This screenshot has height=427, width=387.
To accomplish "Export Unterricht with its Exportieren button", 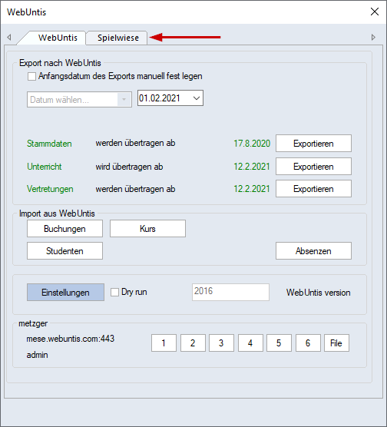I will [313, 167].
